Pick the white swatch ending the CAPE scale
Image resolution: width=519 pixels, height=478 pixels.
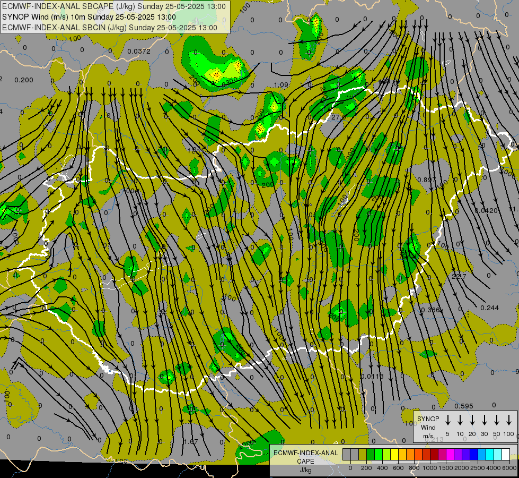pos(506,454)
